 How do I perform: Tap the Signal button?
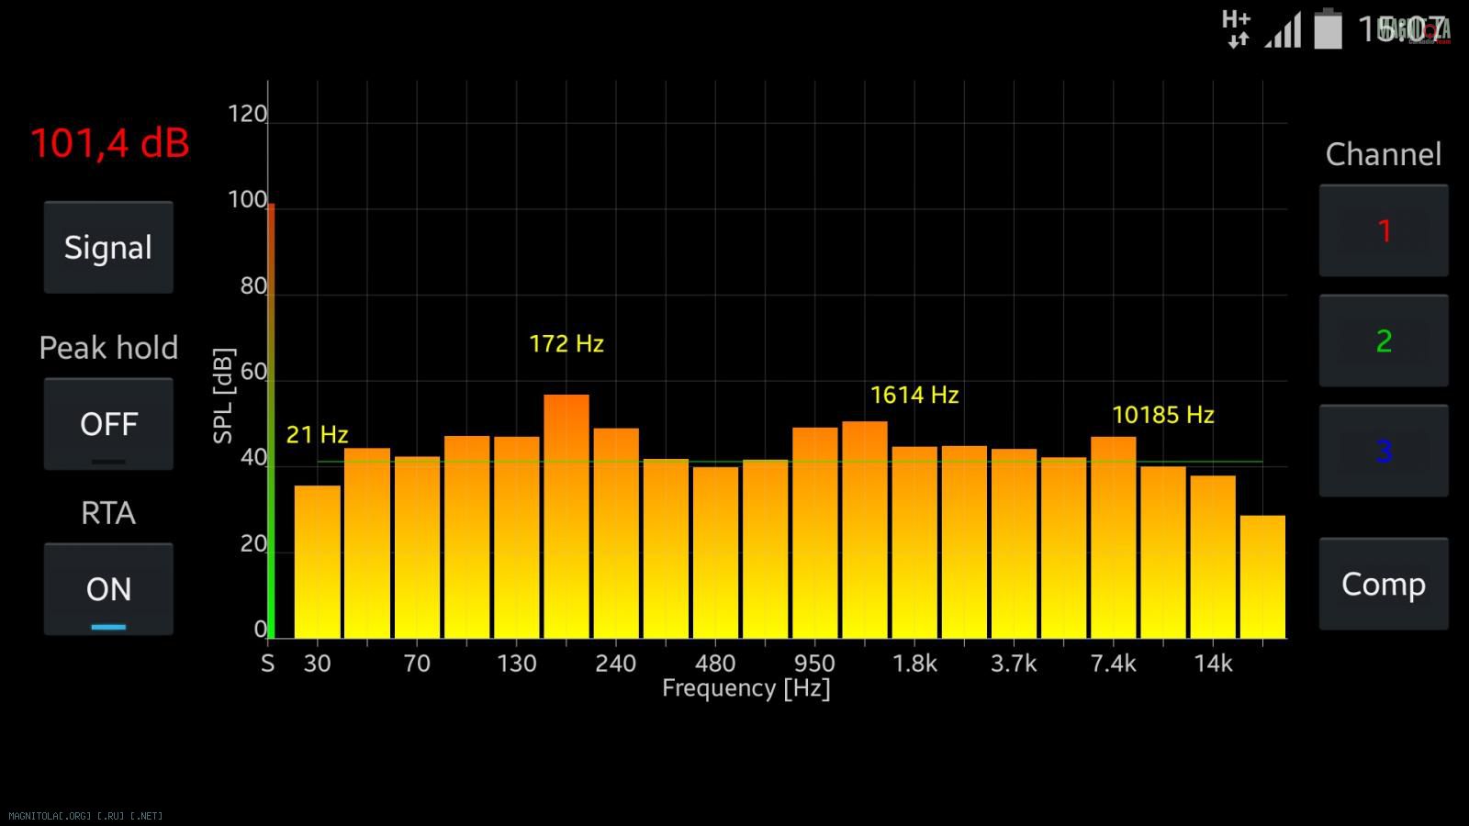point(108,248)
